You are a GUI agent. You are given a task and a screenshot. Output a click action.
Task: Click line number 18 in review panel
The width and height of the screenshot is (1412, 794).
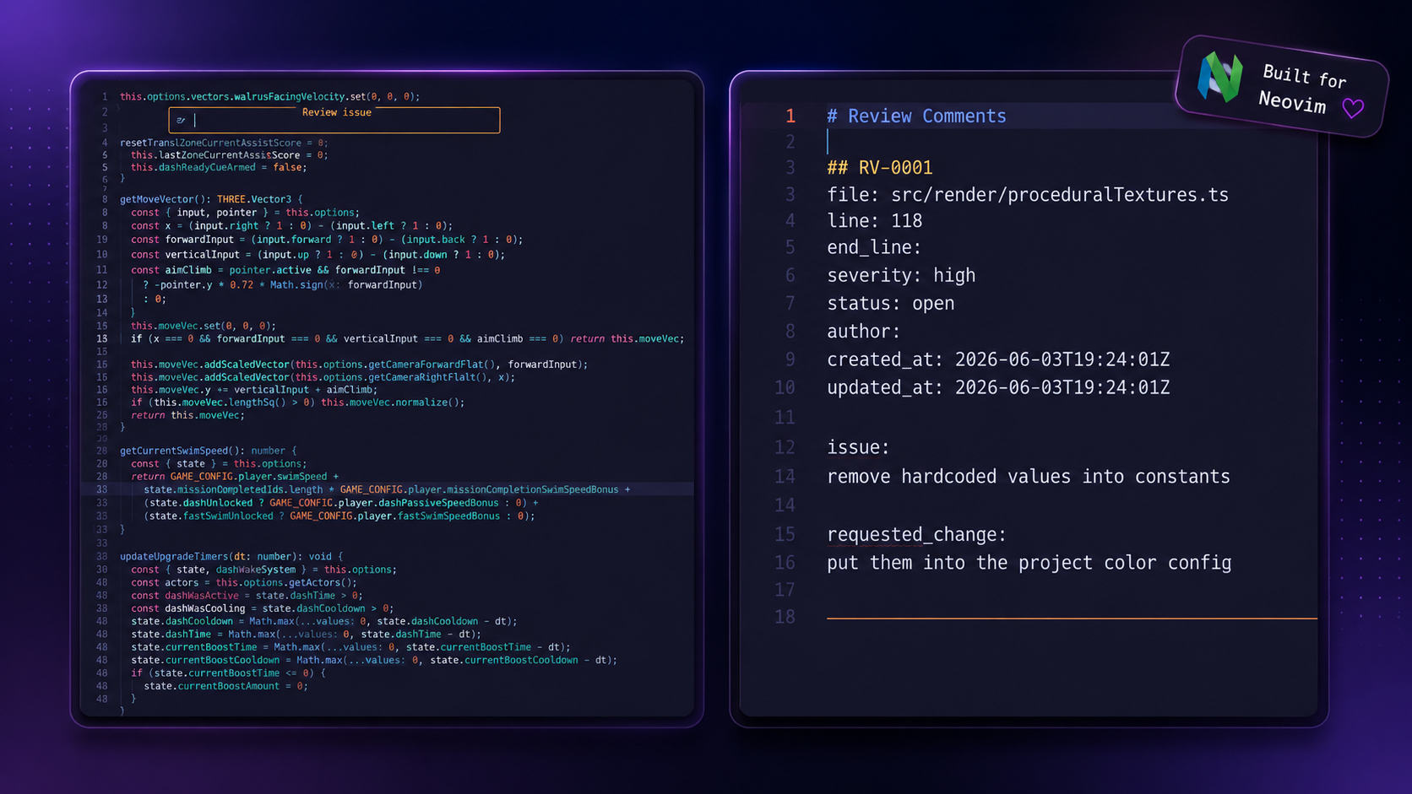[x=785, y=617]
